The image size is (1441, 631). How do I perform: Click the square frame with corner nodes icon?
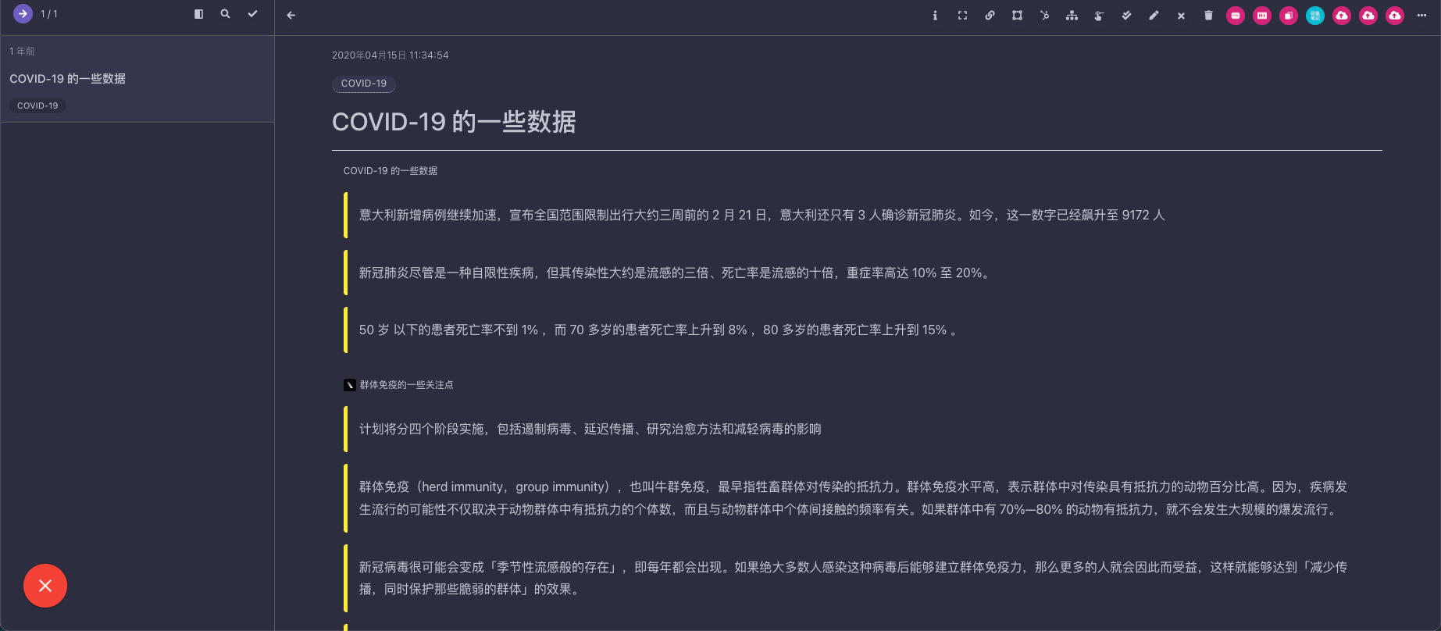pyautogui.click(x=1017, y=15)
